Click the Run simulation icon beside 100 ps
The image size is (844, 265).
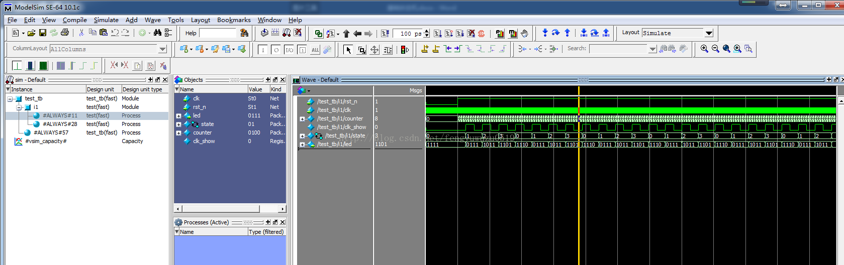click(438, 34)
